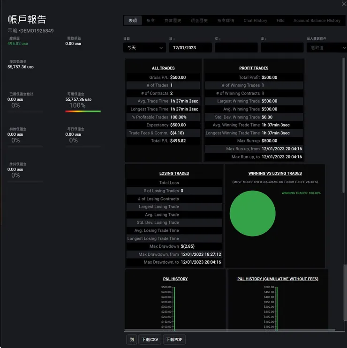Image resolution: width=347 pixels, height=348 pixels.
Task: Open the Fills tab
Action: [x=280, y=21]
